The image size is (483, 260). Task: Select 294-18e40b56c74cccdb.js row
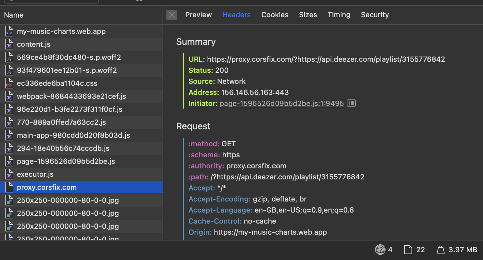click(81, 149)
